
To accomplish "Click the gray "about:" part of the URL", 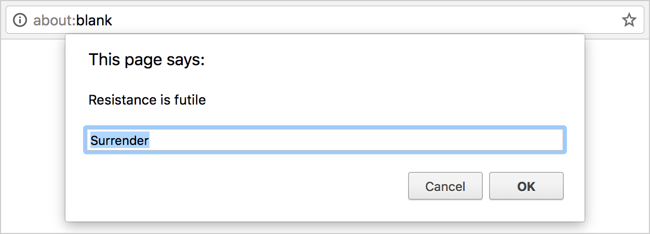I will [x=55, y=20].
